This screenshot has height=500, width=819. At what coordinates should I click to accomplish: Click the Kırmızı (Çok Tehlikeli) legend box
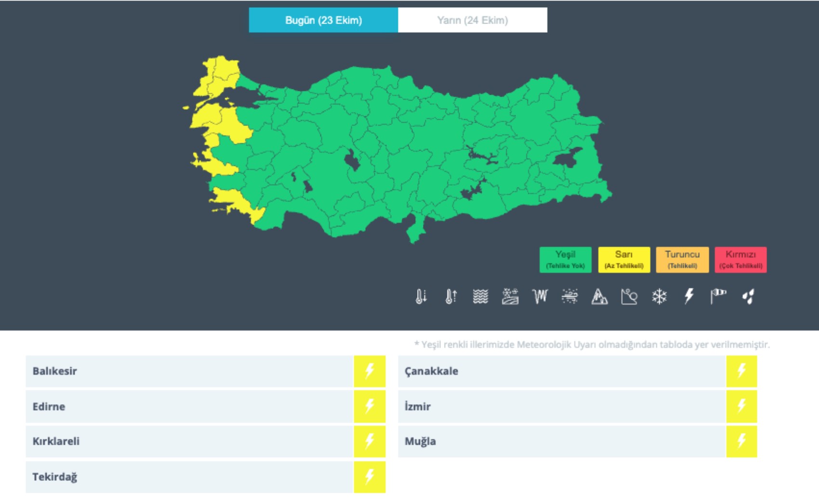coord(740,260)
